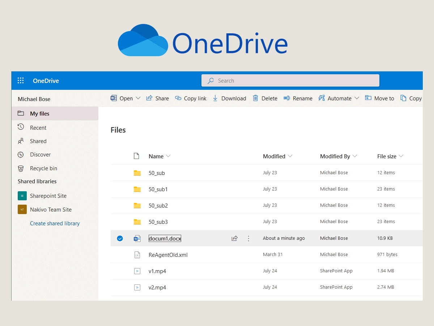Viewport: 434px width, 326px height.
Task: Select Shared in the left navigation
Action: (x=38, y=141)
